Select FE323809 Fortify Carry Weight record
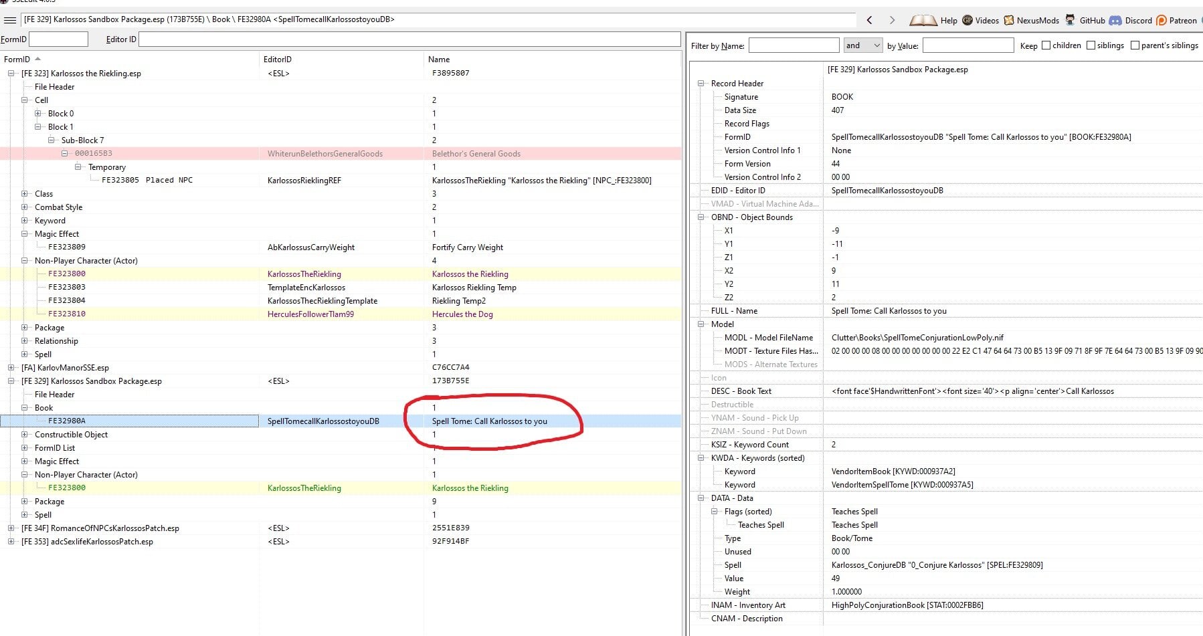This screenshot has height=636, width=1203. pos(341,247)
